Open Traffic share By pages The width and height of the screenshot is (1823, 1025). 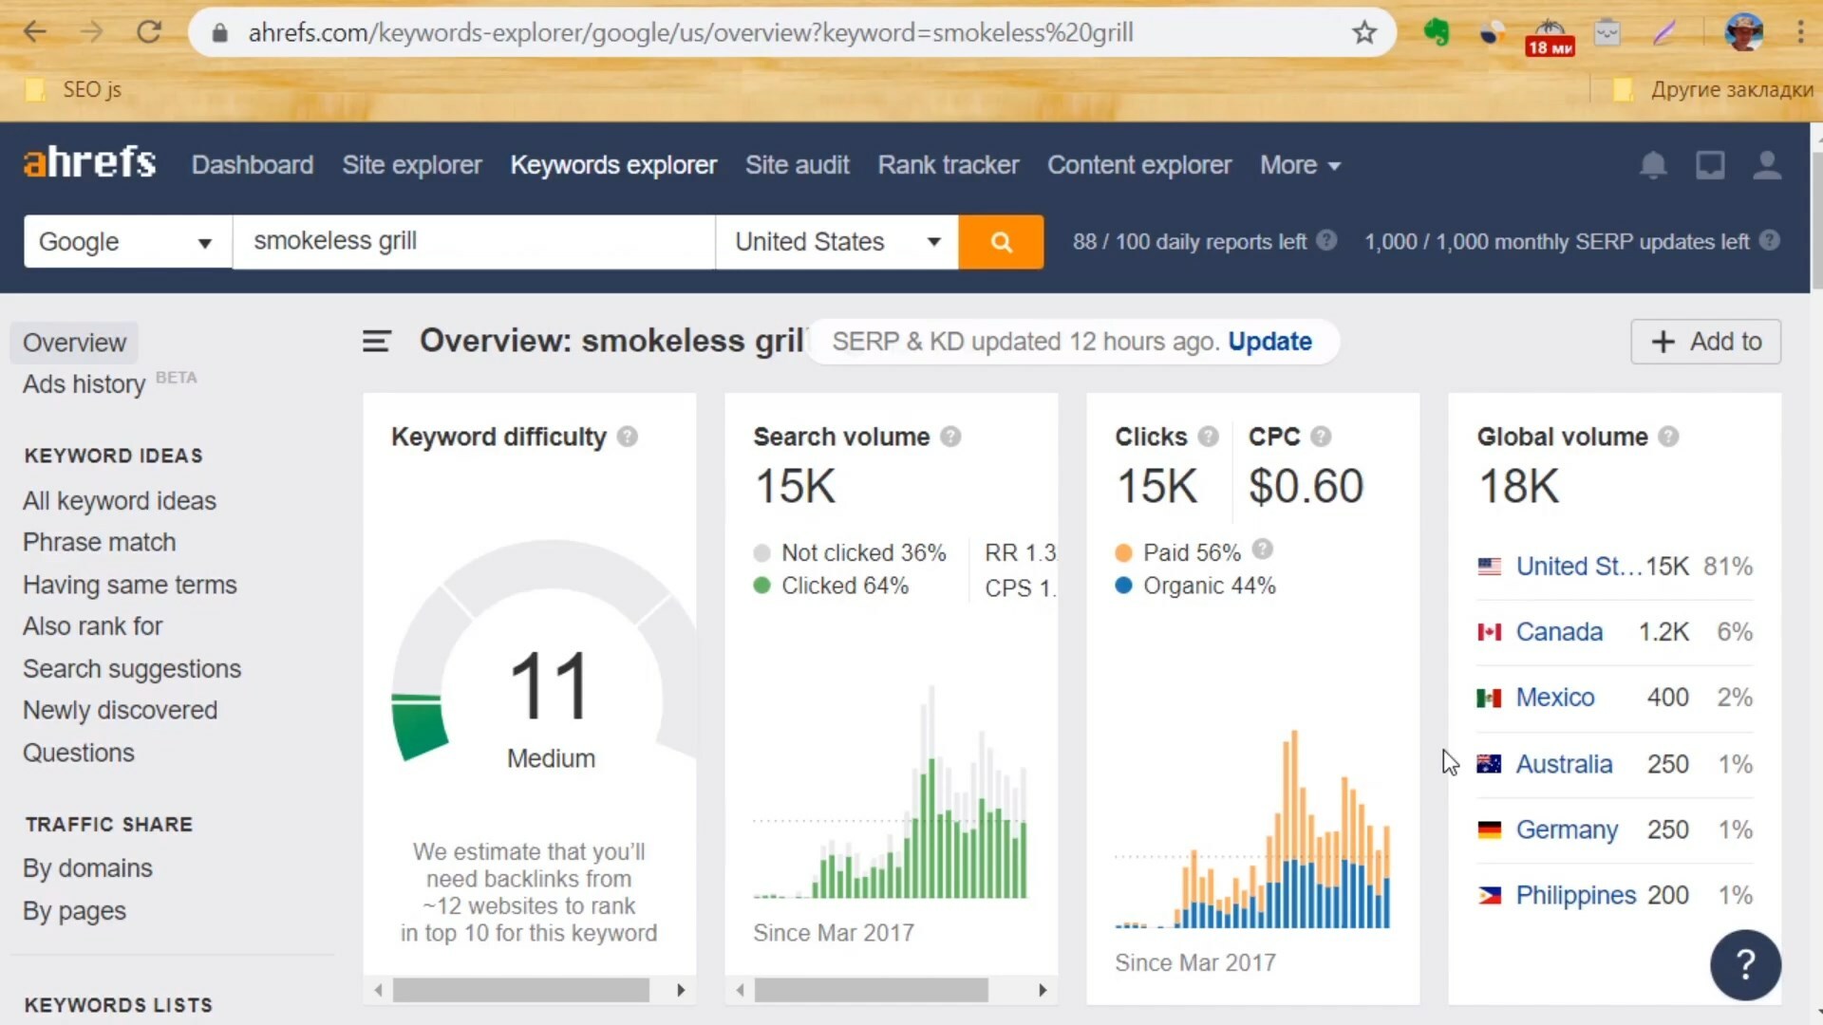coord(74,911)
